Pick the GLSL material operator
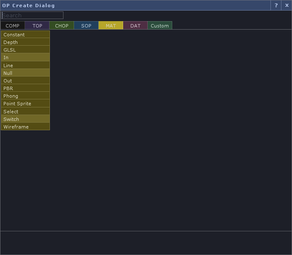Screen dimensions: 292x255 tap(25, 50)
